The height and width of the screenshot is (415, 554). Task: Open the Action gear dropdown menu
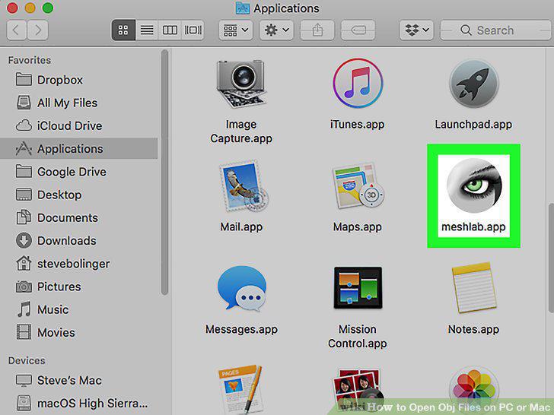[x=277, y=30]
